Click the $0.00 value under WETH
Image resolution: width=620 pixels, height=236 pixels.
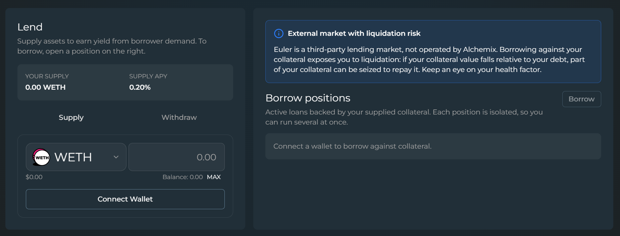coord(34,177)
